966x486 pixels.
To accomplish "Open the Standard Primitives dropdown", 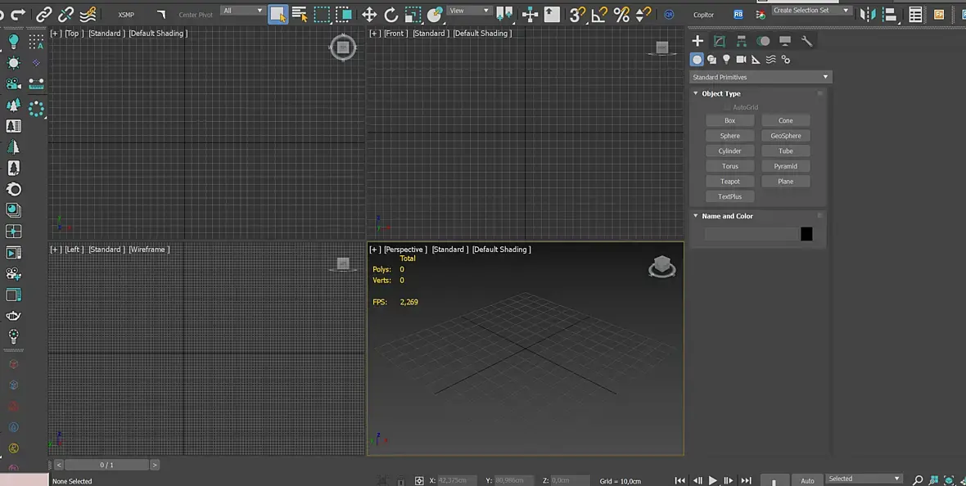I will [760, 77].
